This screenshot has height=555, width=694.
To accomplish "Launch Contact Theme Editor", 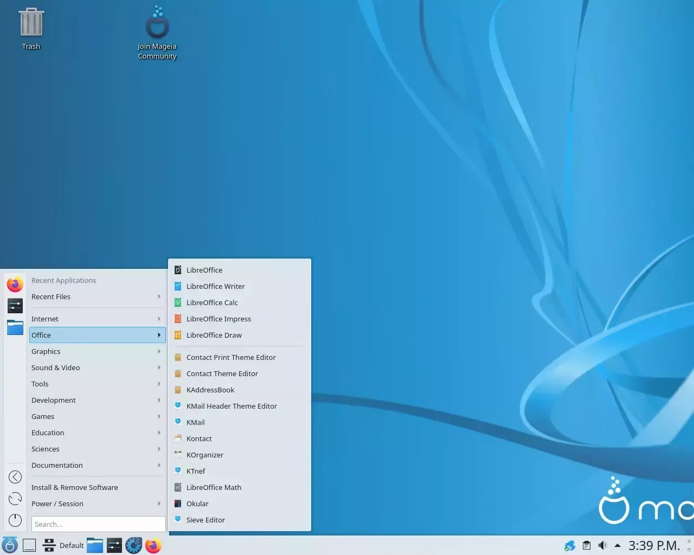I will click(240, 373).
